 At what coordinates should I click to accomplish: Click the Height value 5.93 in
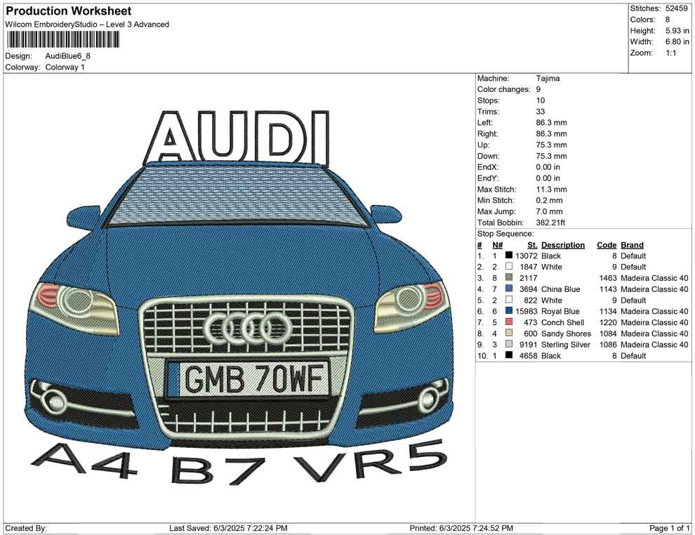677,31
